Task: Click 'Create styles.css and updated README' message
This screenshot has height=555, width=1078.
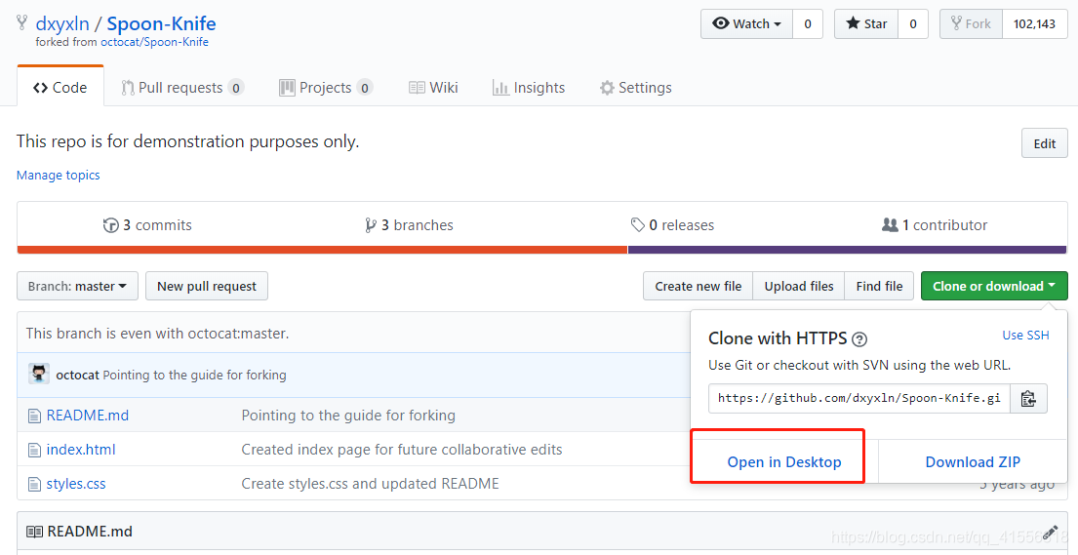Action: tap(371, 484)
